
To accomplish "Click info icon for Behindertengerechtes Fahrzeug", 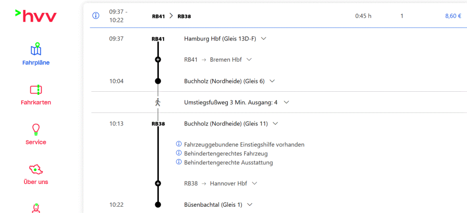I will pos(179,153).
